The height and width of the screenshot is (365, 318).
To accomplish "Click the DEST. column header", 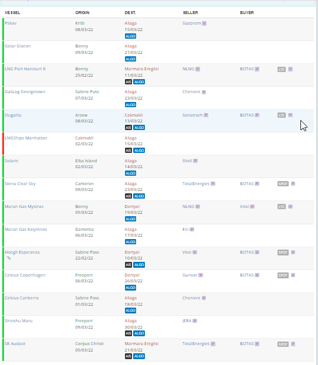I will (130, 12).
